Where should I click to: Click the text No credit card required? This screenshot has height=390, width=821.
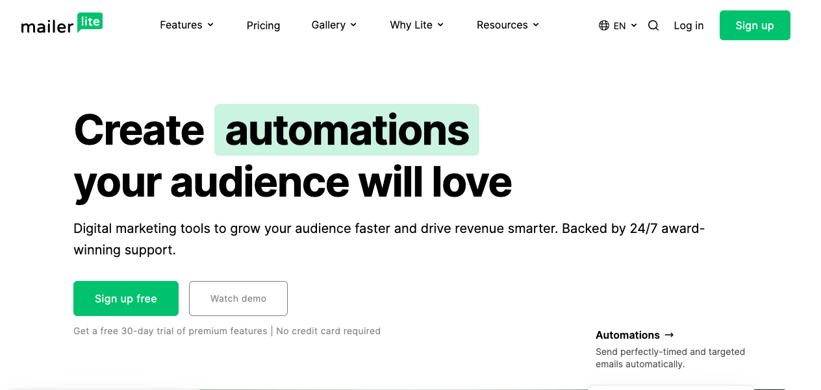point(329,331)
